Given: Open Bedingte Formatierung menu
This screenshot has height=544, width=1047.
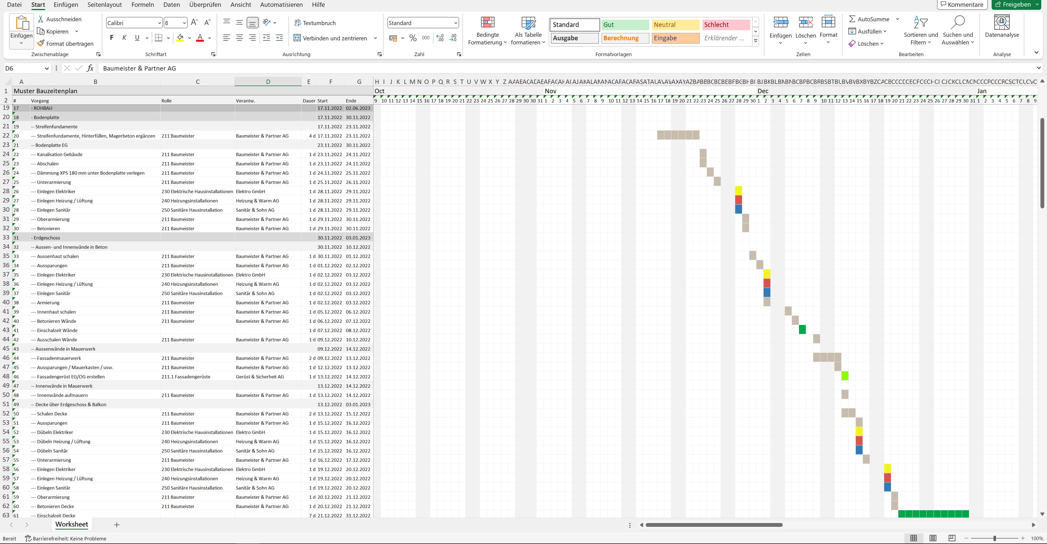Looking at the screenshot, I should 487,31.
